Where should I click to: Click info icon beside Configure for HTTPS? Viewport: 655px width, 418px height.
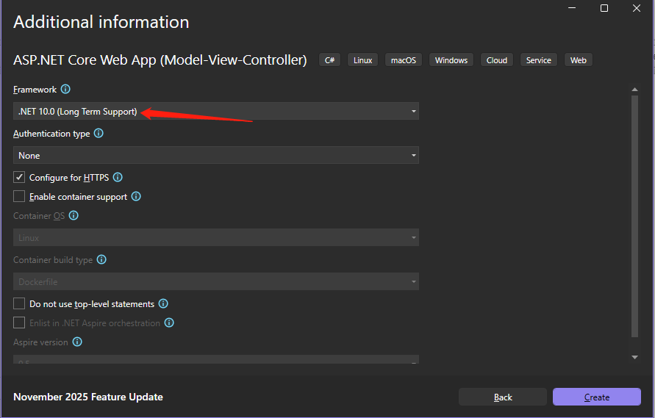tap(118, 177)
